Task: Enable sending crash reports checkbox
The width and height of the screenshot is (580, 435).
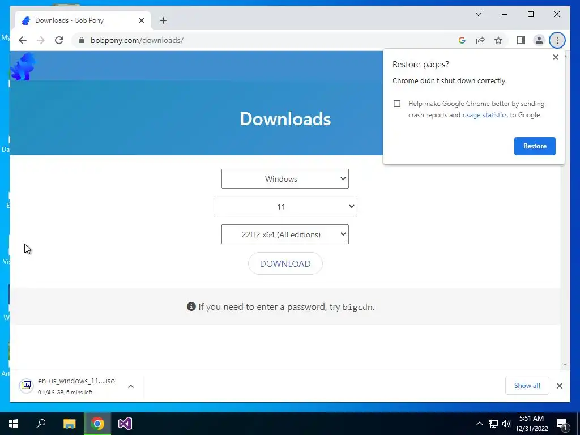Action: click(397, 104)
